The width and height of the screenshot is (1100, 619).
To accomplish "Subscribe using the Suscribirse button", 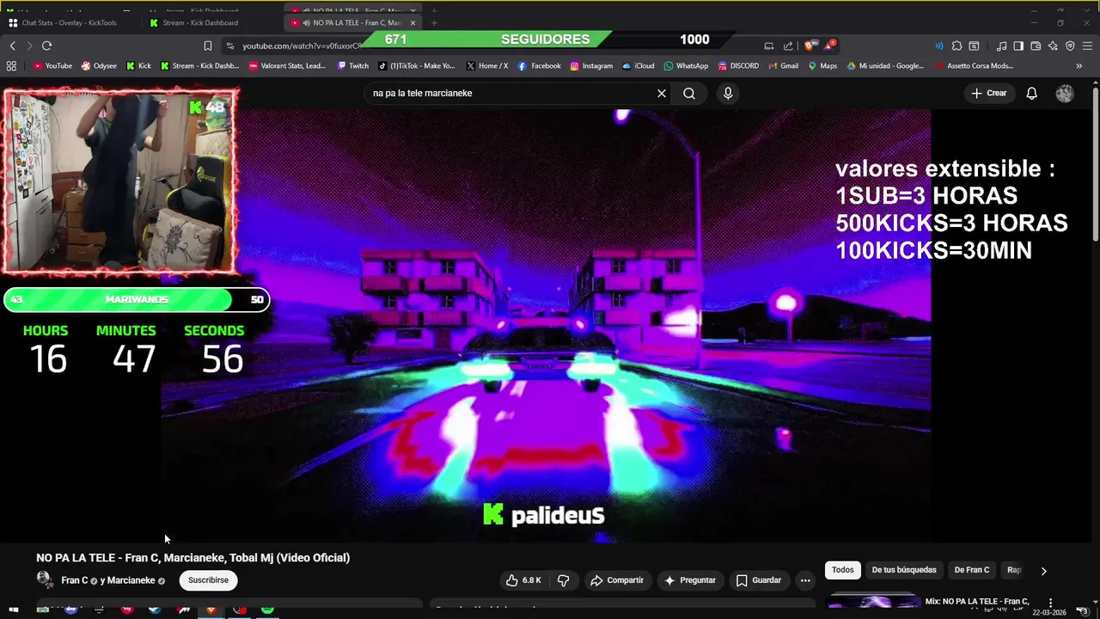I will point(208,580).
